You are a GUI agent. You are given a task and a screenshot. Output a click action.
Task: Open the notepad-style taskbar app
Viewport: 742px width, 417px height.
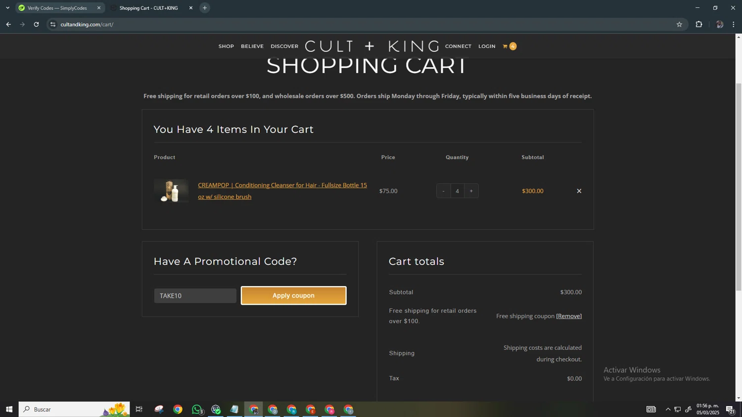234,409
